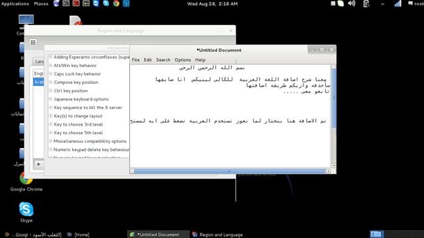This screenshot has width=424, height=238.
Task: Click the Key to choose 5th level row
Action: tap(89, 133)
